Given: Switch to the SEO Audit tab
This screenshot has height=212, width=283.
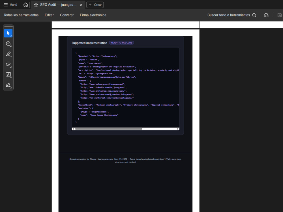Looking at the screenshot, I should tap(58, 5).
